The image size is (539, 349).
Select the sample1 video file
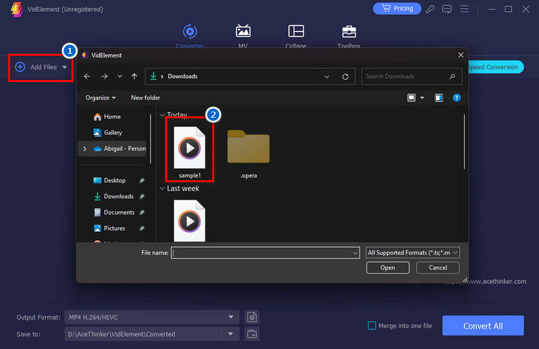point(189,153)
